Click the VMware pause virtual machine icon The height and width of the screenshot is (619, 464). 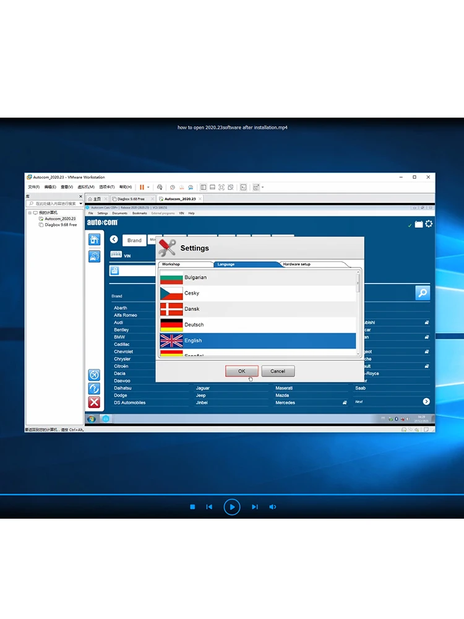[x=142, y=187]
